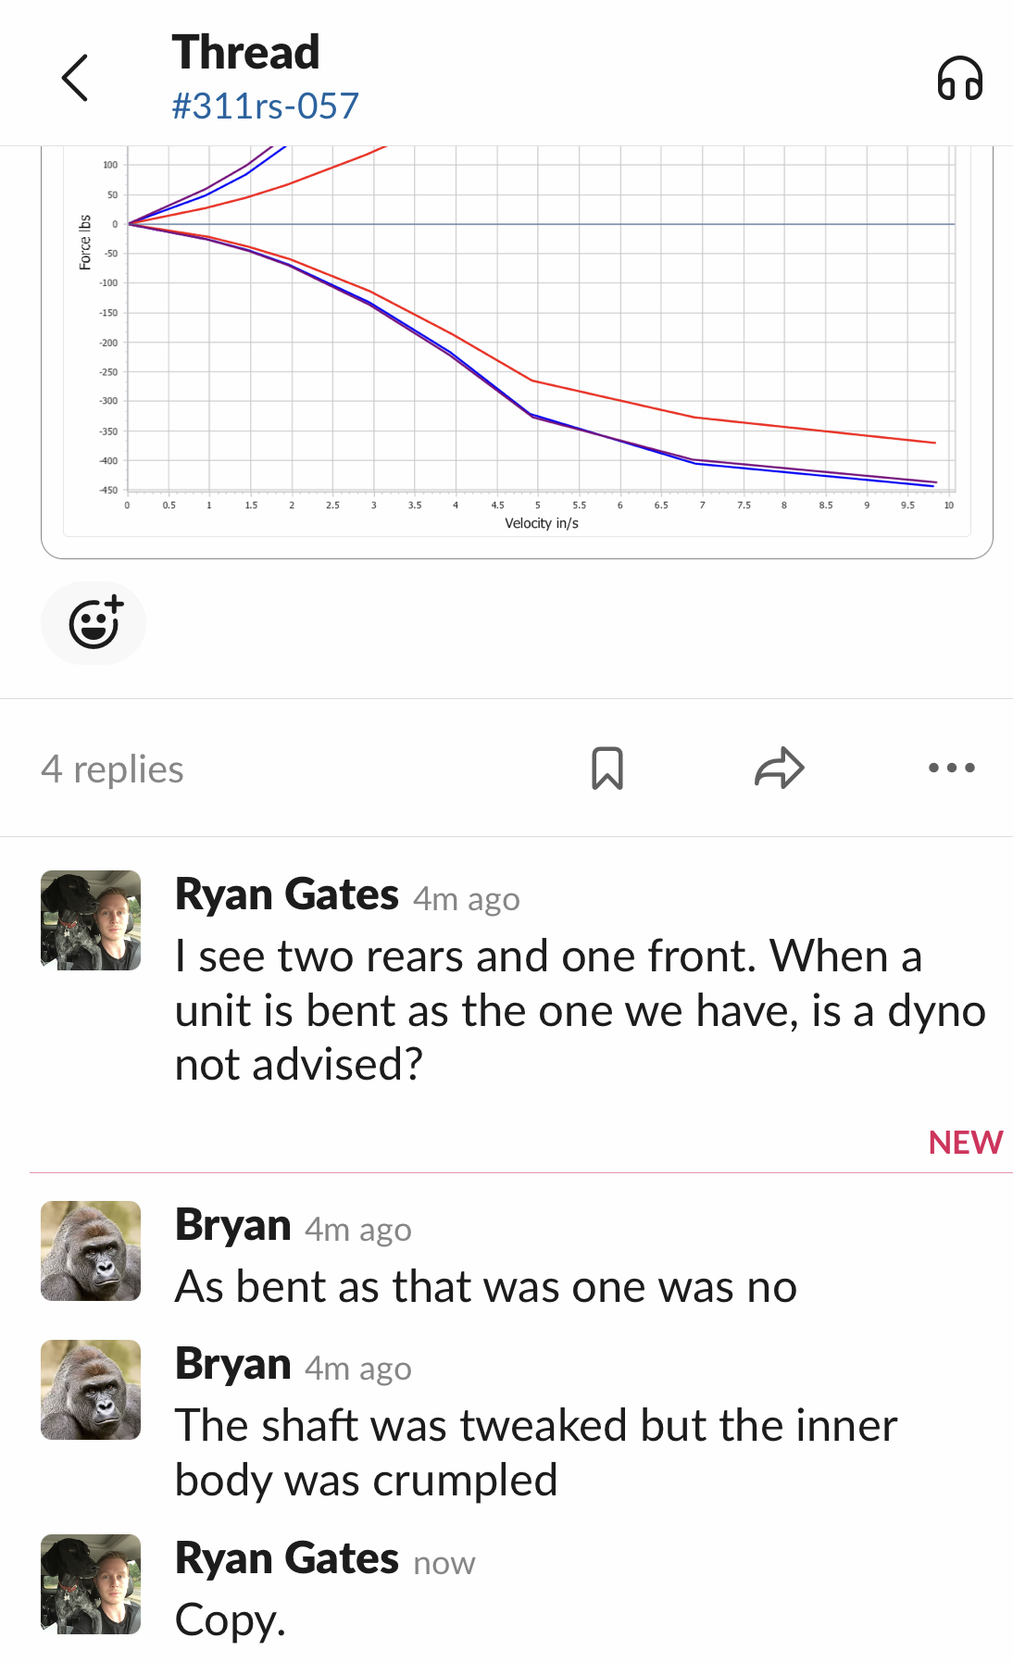
Task: Add an emoji reaction to the message
Action: [x=94, y=623]
